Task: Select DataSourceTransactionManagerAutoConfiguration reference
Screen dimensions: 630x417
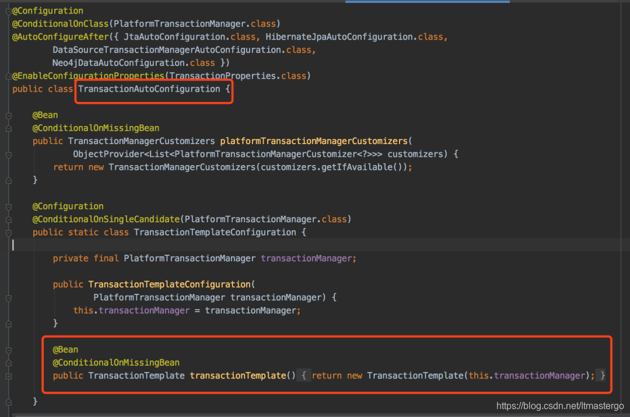Action: [x=166, y=50]
